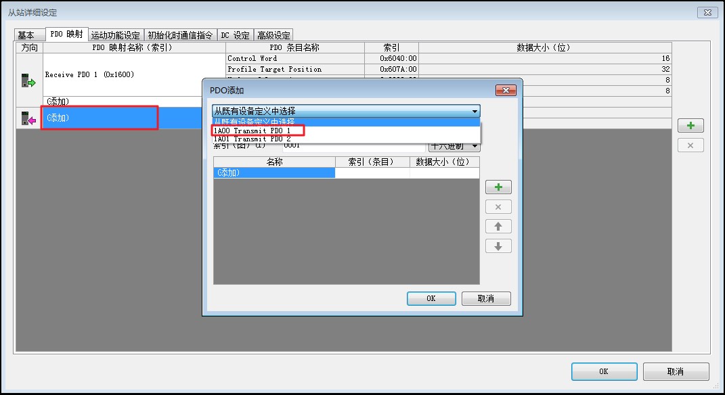
Task: Click the delete X button in PDO添加 dialog
Action: click(498, 207)
